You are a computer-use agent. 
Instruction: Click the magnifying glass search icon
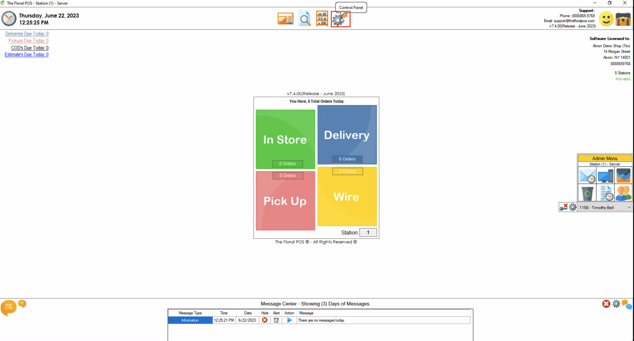pyautogui.click(x=305, y=19)
